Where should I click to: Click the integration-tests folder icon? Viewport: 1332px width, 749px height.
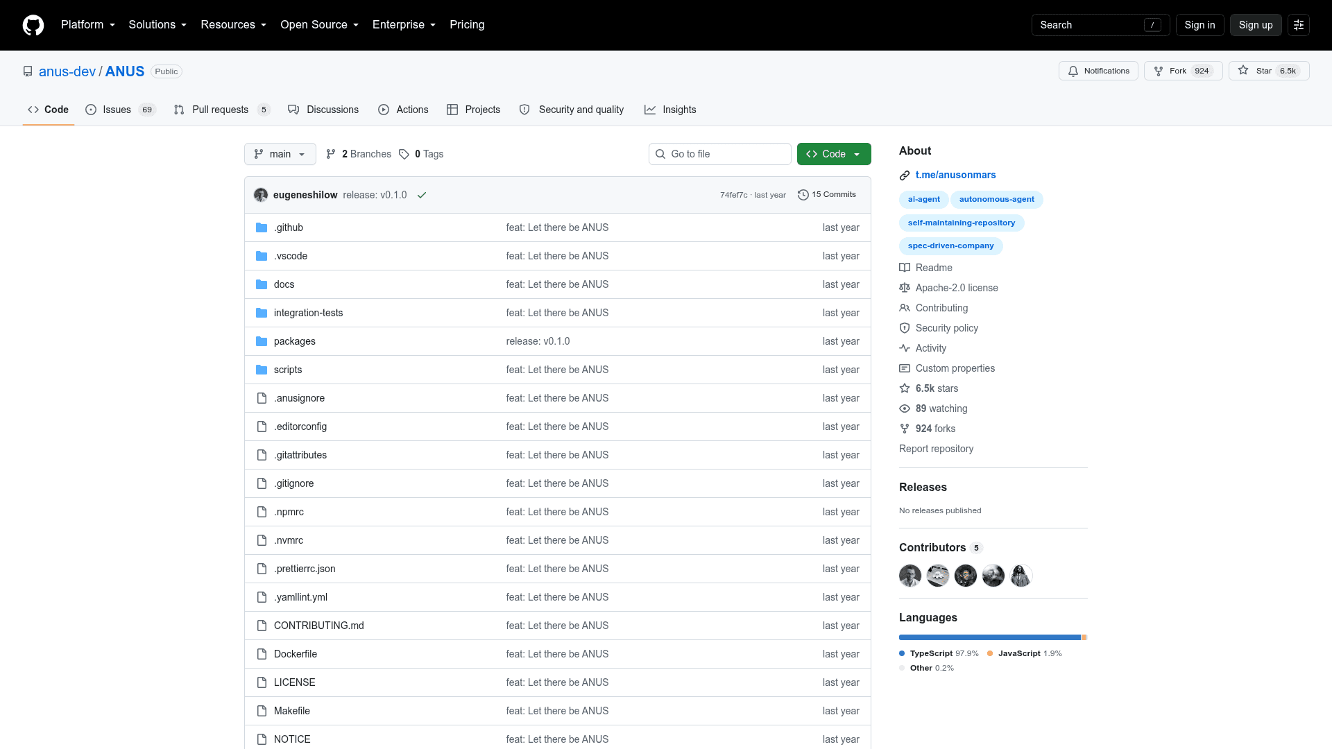pos(262,313)
